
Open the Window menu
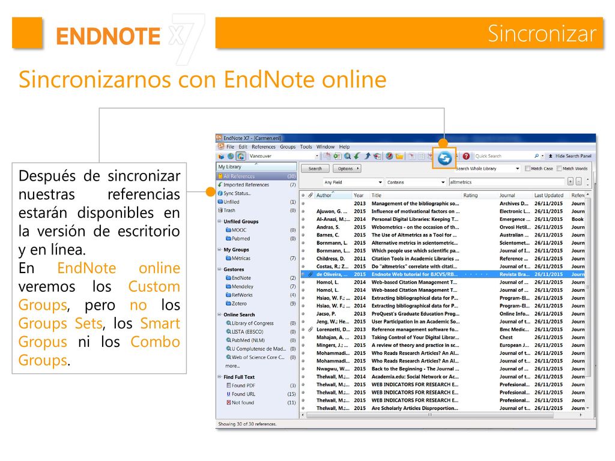tap(326, 146)
